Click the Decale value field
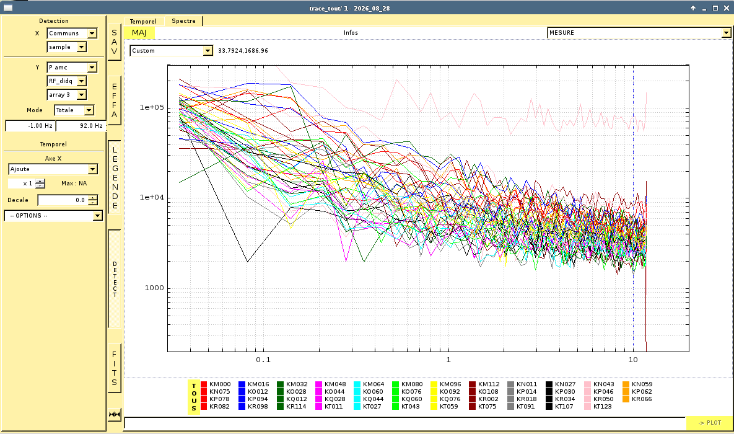Screen dimensions: 734x434 click(x=63, y=200)
